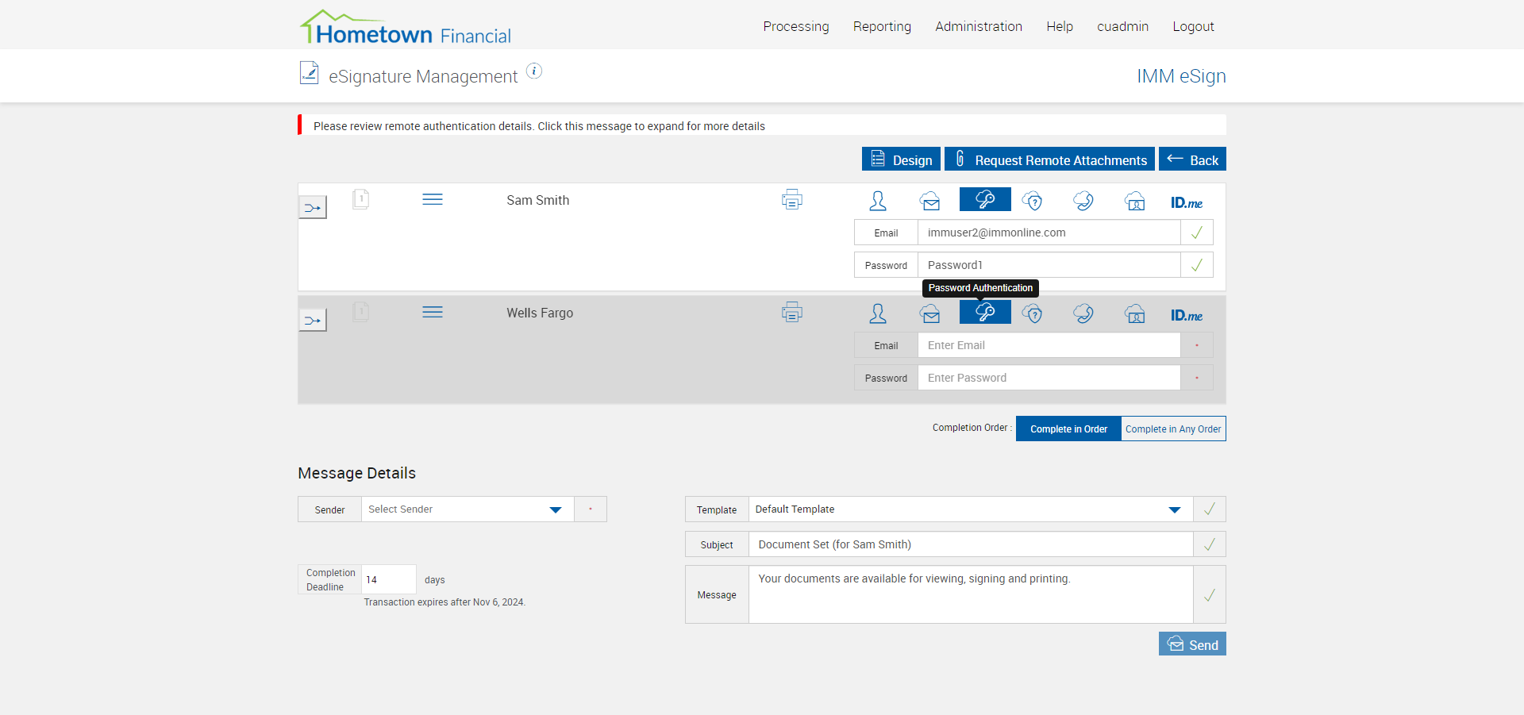Select ID.me verification for Sam Smith
The width and height of the screenshot is (1524, 715).
pos(1186,202)
